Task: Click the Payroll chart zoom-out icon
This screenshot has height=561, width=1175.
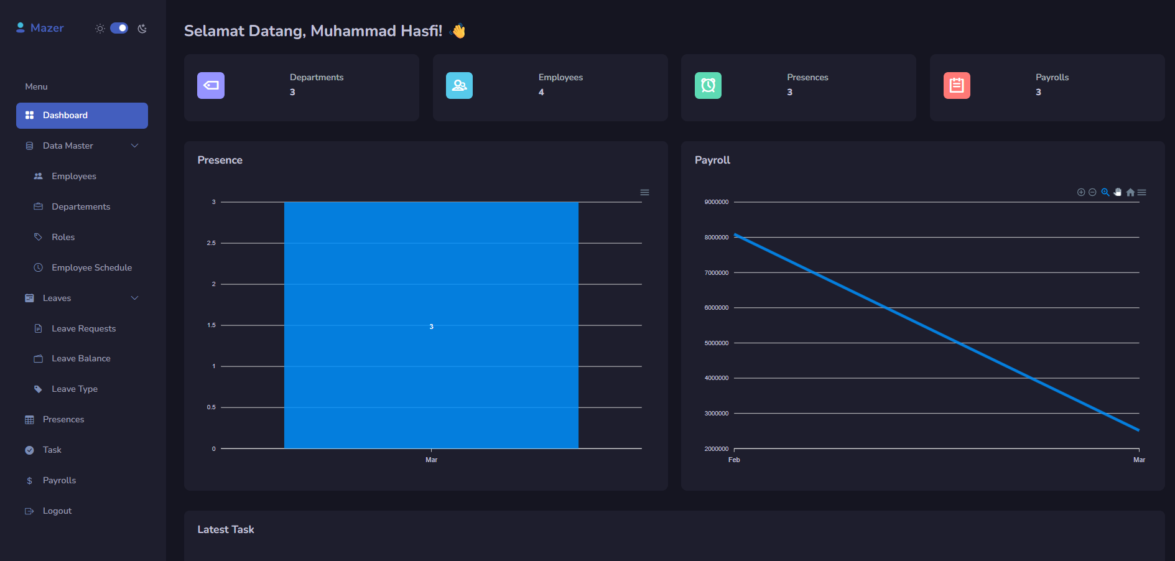Action: (1092, 192)
